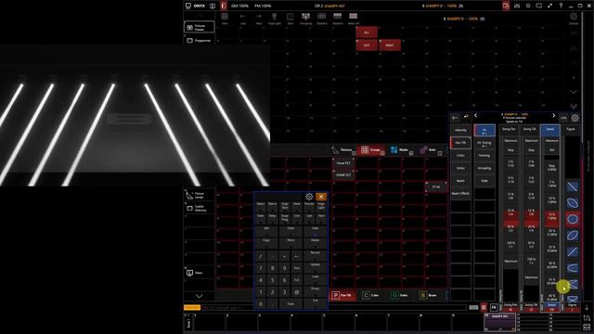Click digit 7 on keypad

(x=261, y=268)
